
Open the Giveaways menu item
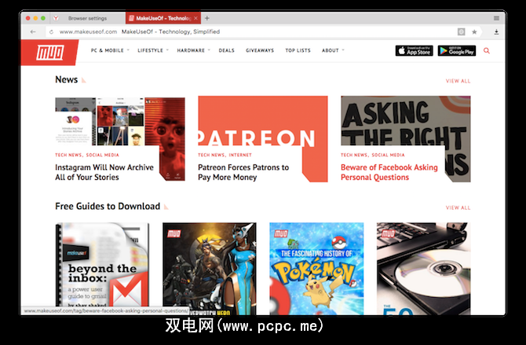click(x=260, y=50)
